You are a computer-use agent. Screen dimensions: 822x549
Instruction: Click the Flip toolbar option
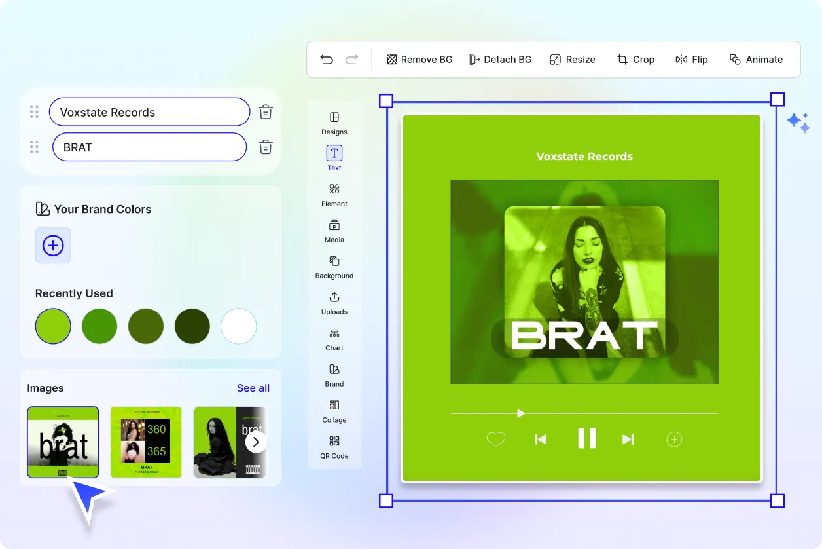tap(692, 59)
